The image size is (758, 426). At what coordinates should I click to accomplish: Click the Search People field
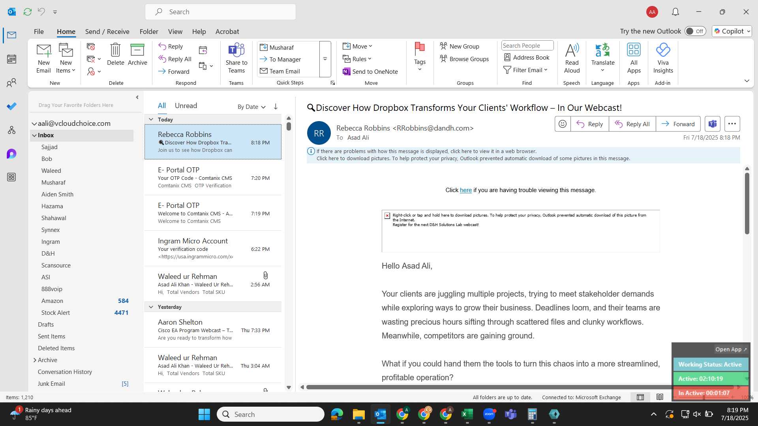(x=527, y=46)
